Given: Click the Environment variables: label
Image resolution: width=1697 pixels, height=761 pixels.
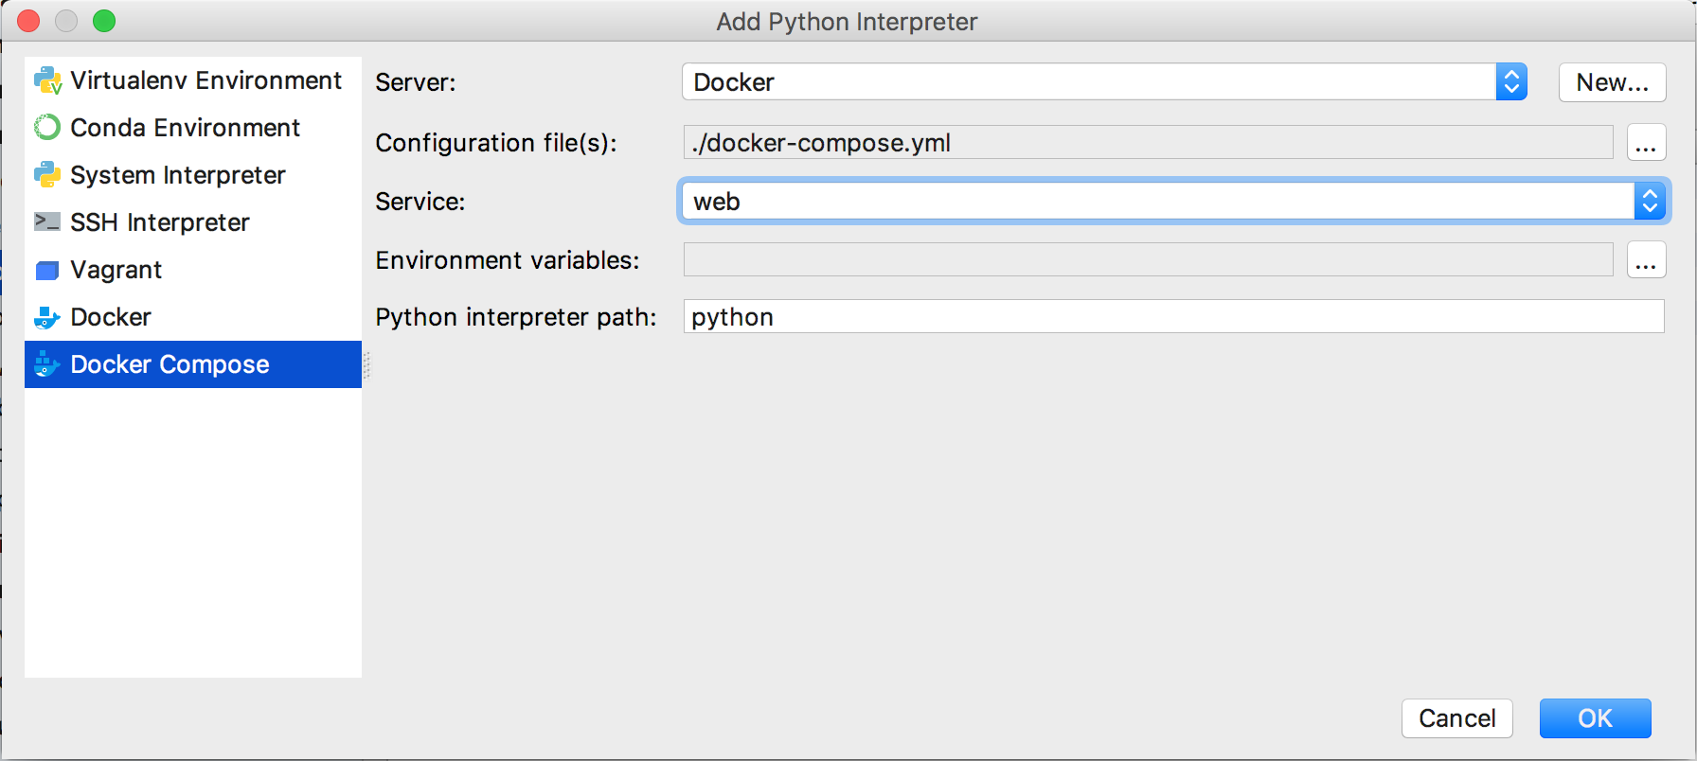Looking at the screenshot, I should 507,260.
